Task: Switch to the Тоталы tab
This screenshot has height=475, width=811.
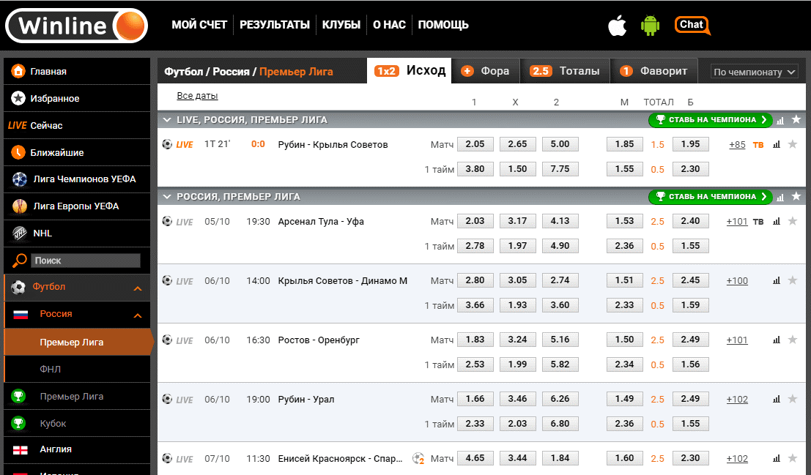Action: (x=565, y=71)
